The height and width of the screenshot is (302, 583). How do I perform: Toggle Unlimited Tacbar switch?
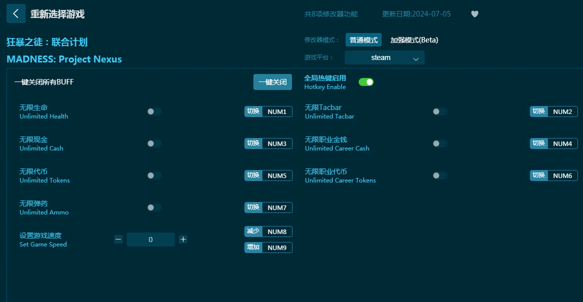tap(439, 111)
